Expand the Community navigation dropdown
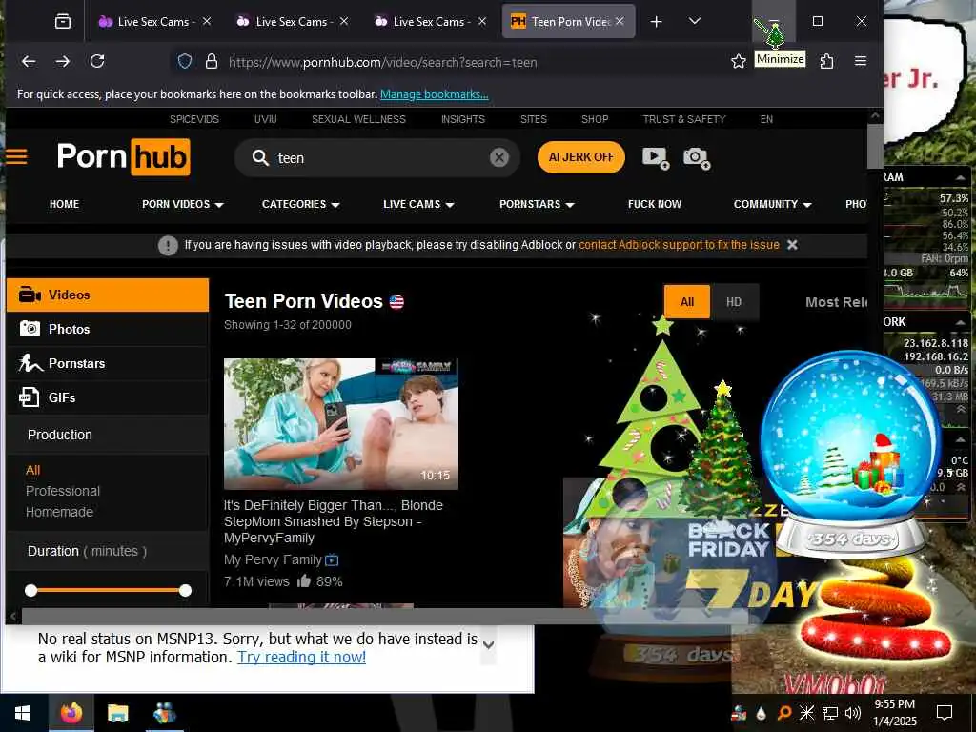Viewport: 976px width, 732px height. tap(772, 204)
